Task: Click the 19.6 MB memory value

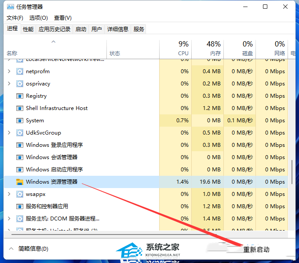Action: [x=210, y=182]
